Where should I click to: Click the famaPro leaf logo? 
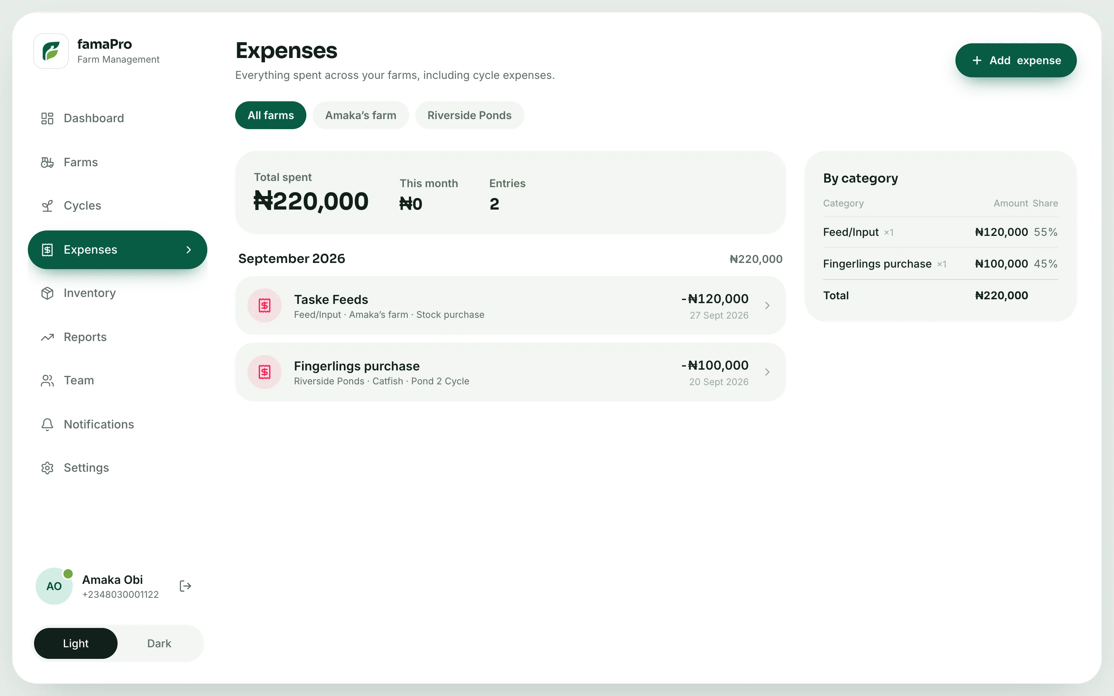point(51,51)
